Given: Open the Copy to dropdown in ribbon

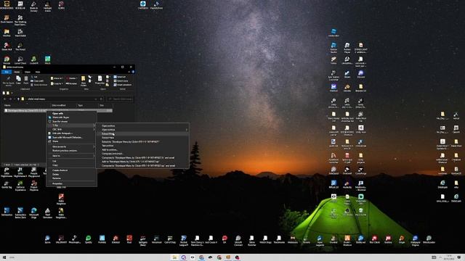Looking at the screenshot, I should click(x=57, y=83).
